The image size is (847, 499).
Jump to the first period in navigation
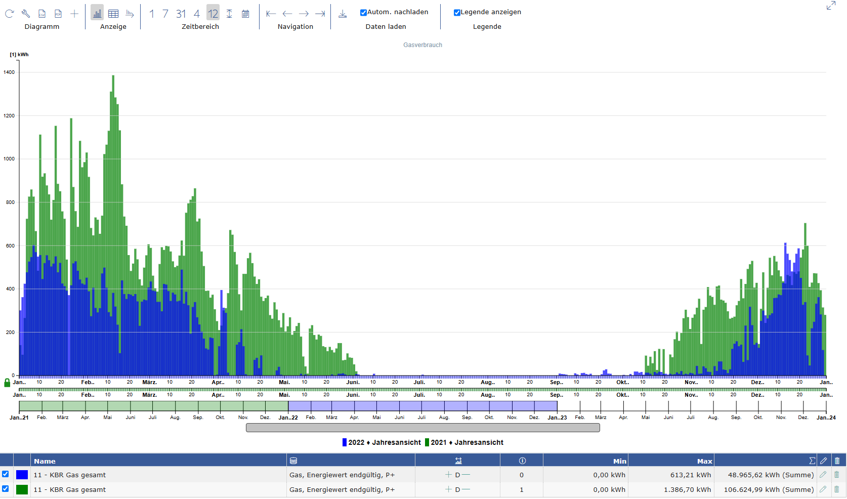(271, 14)
